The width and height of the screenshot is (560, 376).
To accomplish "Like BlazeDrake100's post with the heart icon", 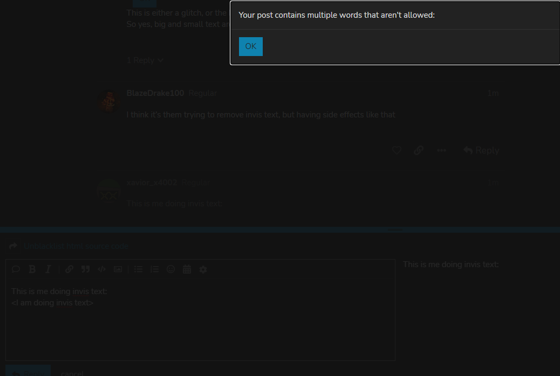I will [x=397, y=150].
